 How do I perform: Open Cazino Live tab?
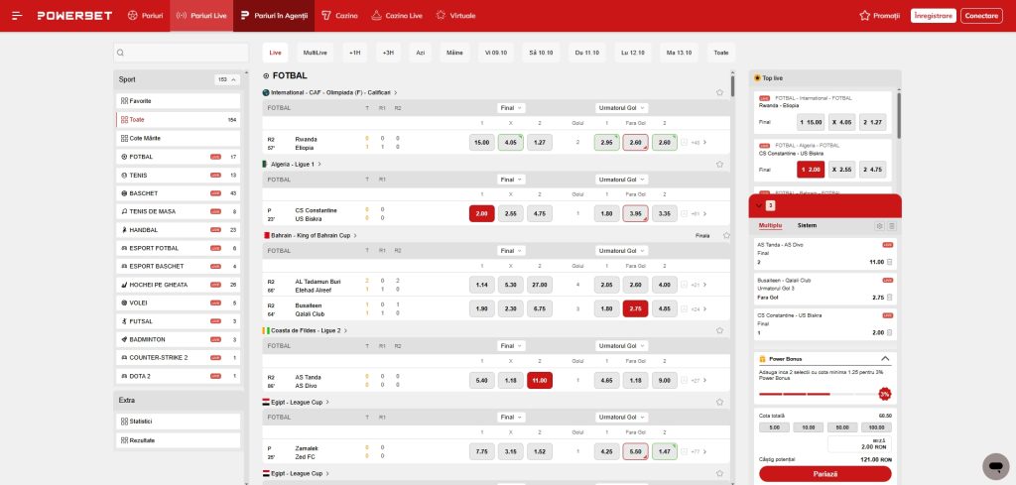[x=396, y=16]
